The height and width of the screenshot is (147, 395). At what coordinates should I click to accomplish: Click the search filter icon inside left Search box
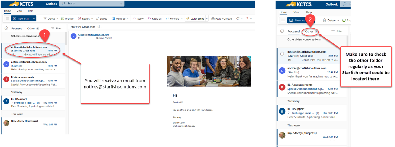click(x=121, y=4)
